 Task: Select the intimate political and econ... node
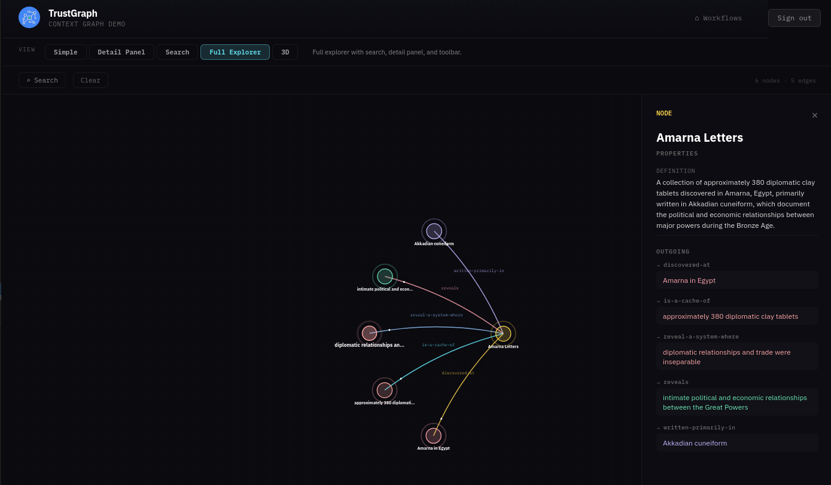(x=385, y=276)
